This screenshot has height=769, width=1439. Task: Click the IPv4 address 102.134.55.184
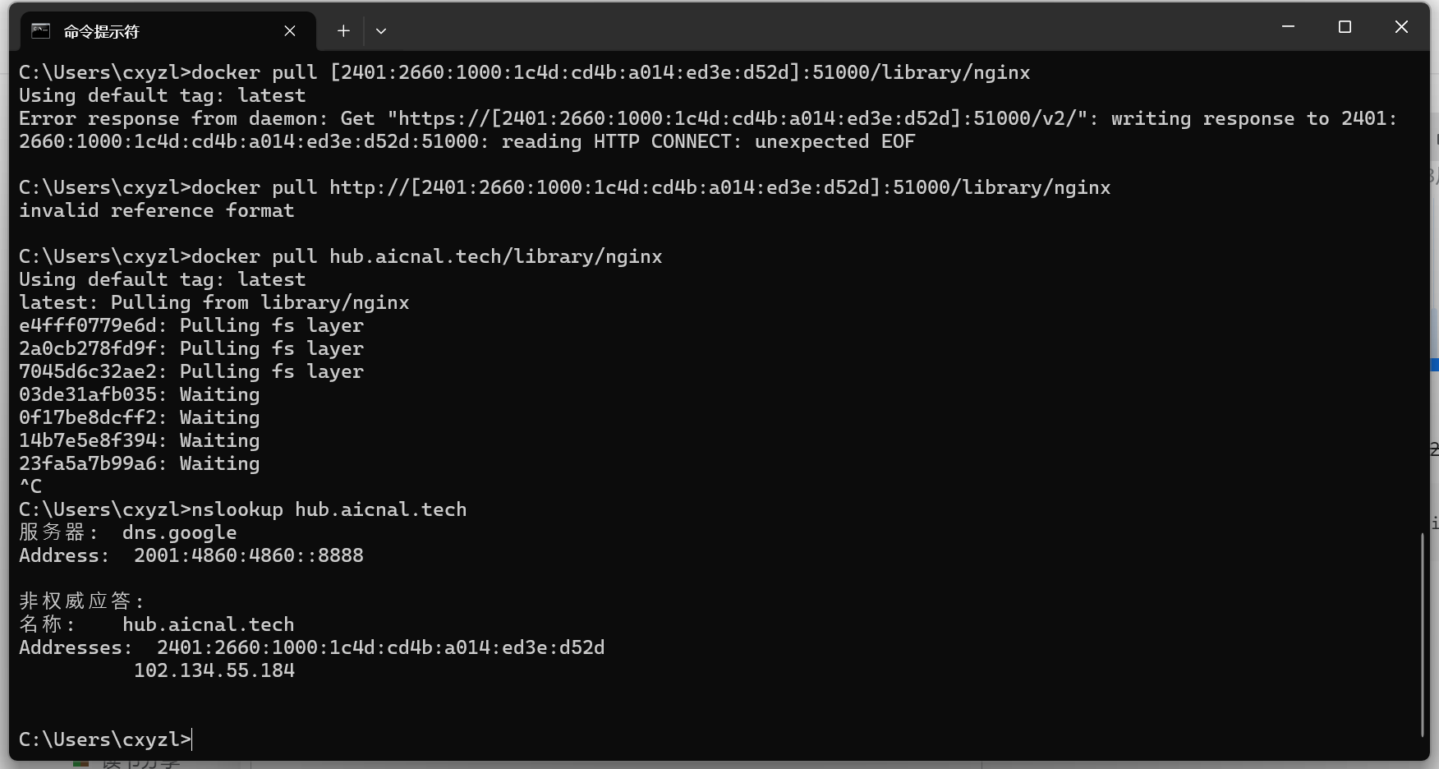click(x=214, y=670)
